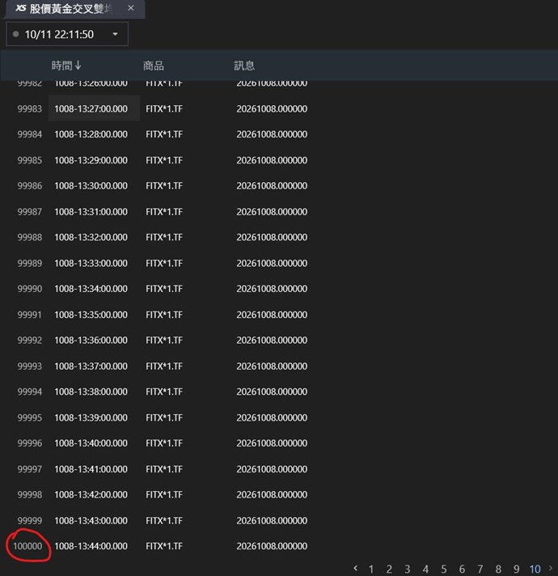Click time 1008-13:40:00.000
This screenshot has height=576, width=558.
tap(91, 443)
